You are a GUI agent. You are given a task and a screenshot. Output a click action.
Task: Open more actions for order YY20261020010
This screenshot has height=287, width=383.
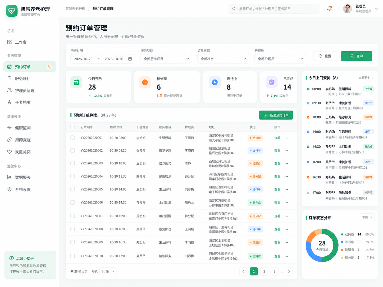(286, 256)
